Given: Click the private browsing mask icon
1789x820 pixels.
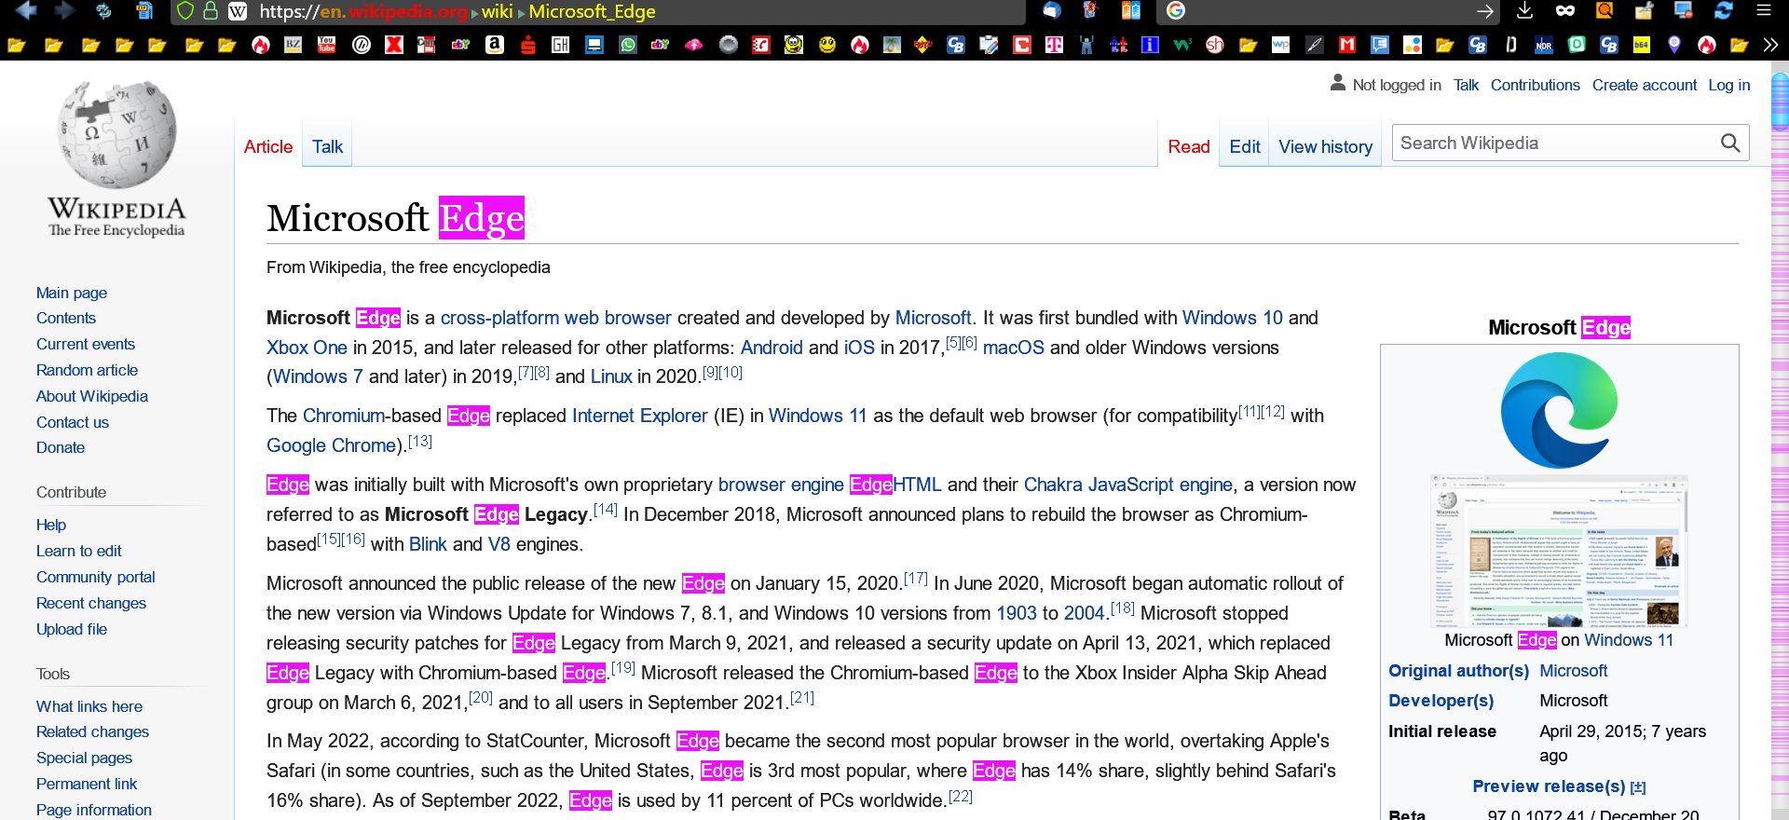Looking at the screenshot, I should click(x=1565, y=11).
